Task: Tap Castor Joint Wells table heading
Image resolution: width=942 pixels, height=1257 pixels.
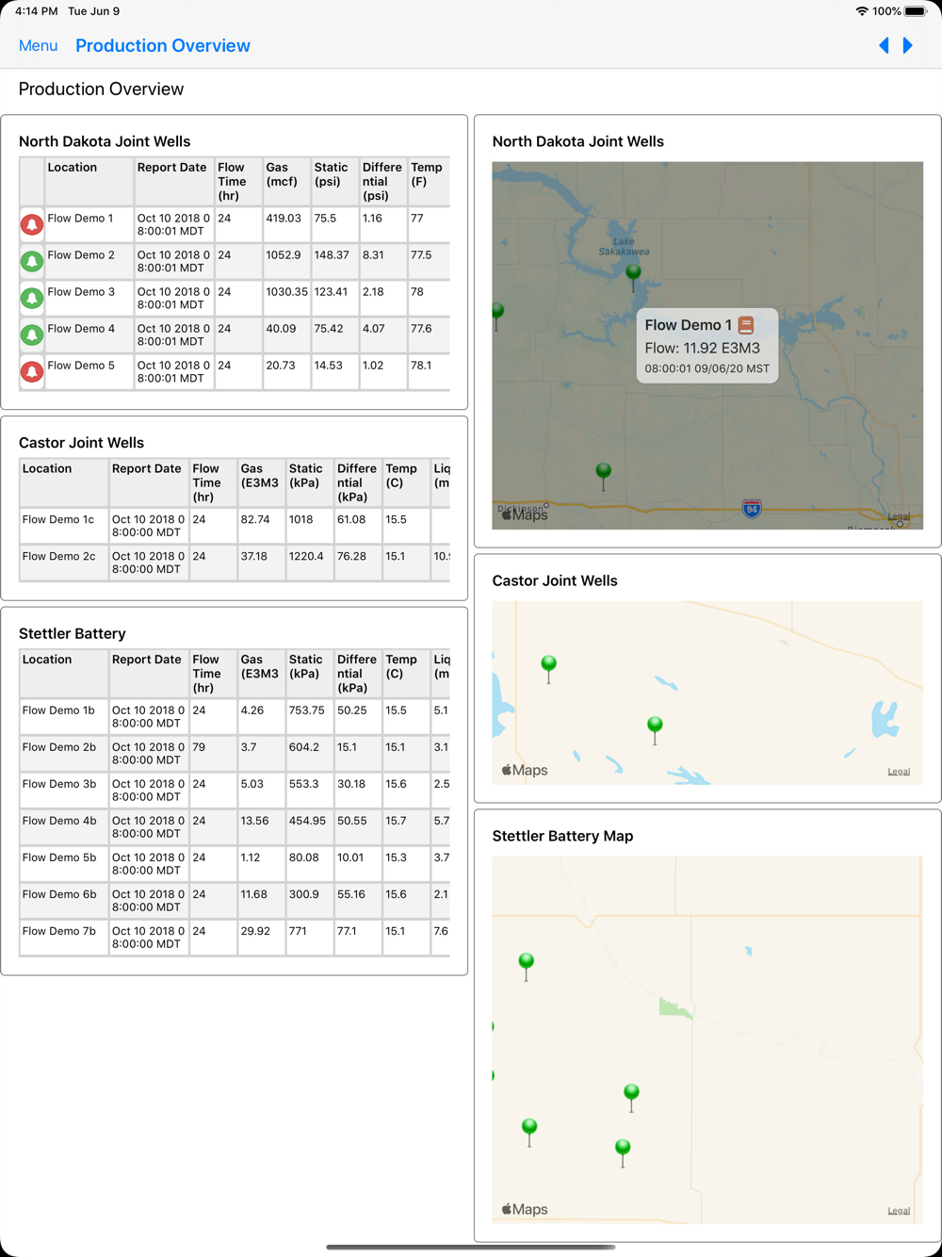Action: tap(82, 442)
